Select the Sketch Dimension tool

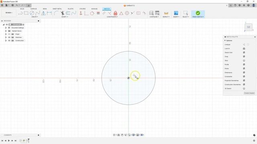[49, 13]
